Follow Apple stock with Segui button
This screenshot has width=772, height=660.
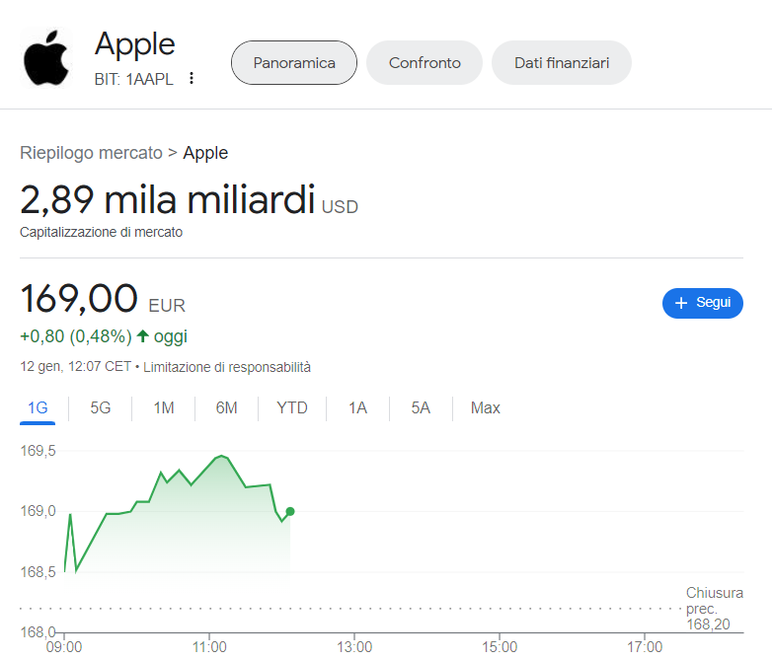tap(702, 304)
